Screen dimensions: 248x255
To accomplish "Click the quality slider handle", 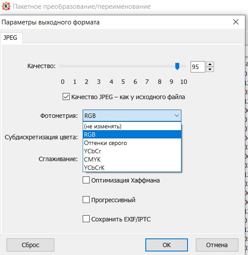I will click(178, 66).
